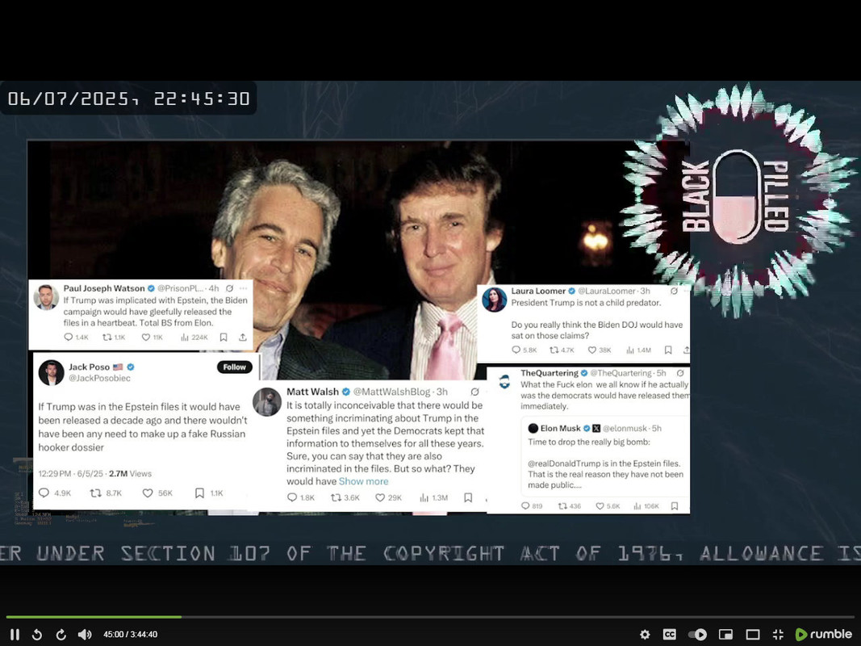
Task: Click the Laura Loomer profile avatar
Action: tap(494, 300)
